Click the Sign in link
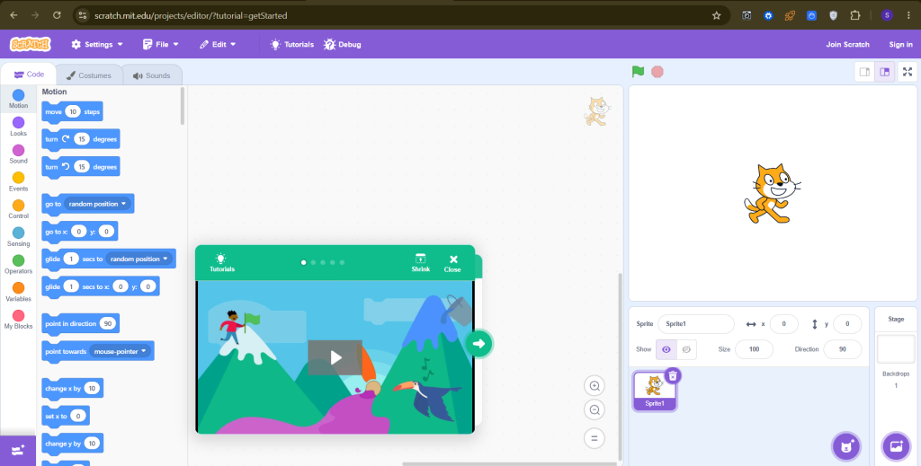The height and width of the screenshot is (466, 921). pos(900,45)
